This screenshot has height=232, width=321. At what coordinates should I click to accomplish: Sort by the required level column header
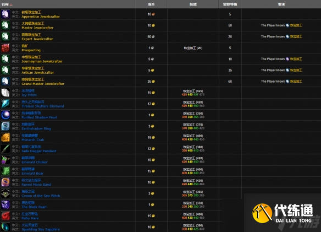(230, 4)
